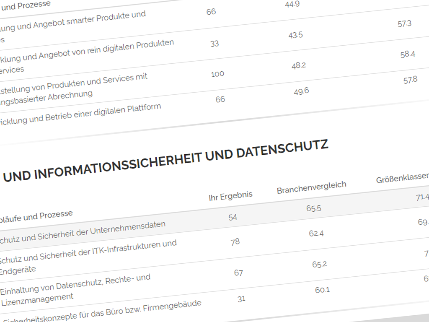Select the 'Informationssicherheit und Datenschutz' section heading
This screenshot has width=429, height=322.
pos(165,162)
